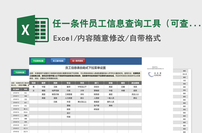Click the 未婚 cell under 婚否
The image size is (202, 133).
click(x=123, y=91)
